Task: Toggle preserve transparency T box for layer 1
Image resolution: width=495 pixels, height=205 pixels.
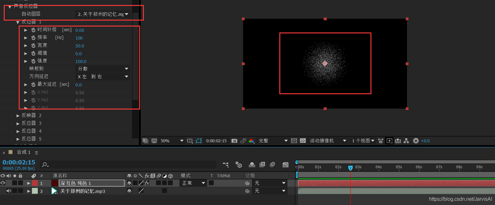Action: [x=211, y=183]
